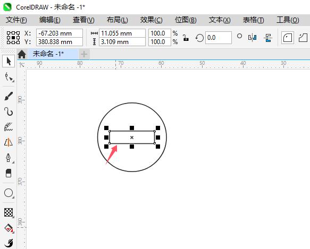310x249 pixels.
Task: Click the plus button for new document
Action: tap(84, 54)
